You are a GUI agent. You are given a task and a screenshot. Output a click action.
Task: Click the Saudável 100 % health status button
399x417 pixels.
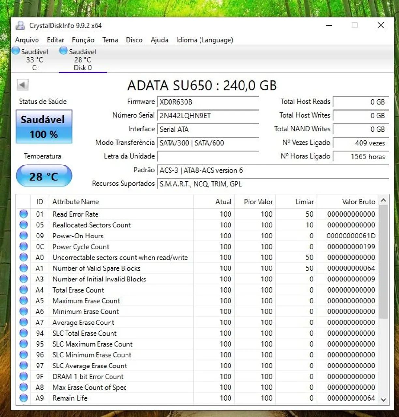[44, 127]
